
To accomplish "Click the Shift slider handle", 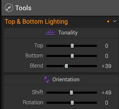I will 71,93.
